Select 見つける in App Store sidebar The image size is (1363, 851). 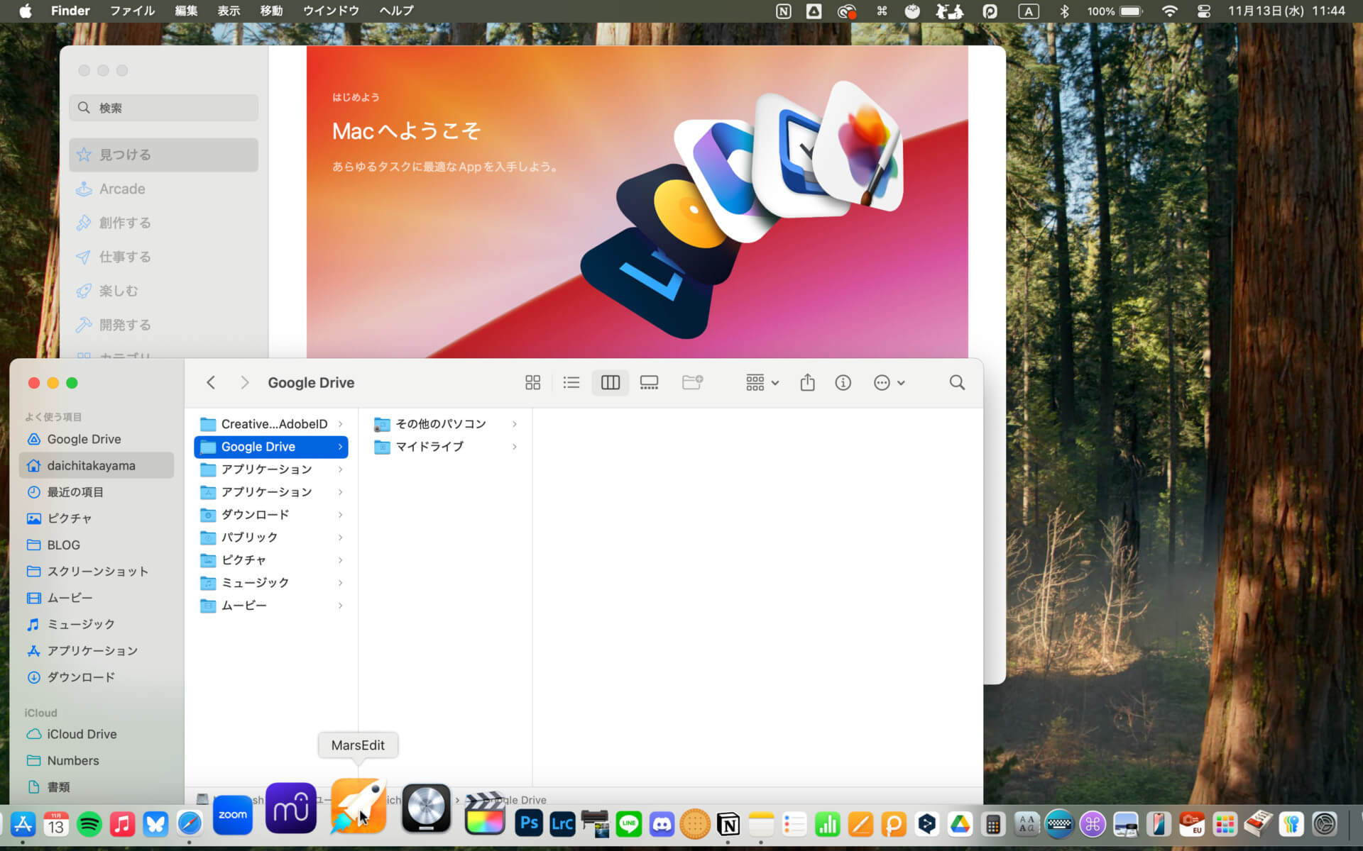click(164, 155)
